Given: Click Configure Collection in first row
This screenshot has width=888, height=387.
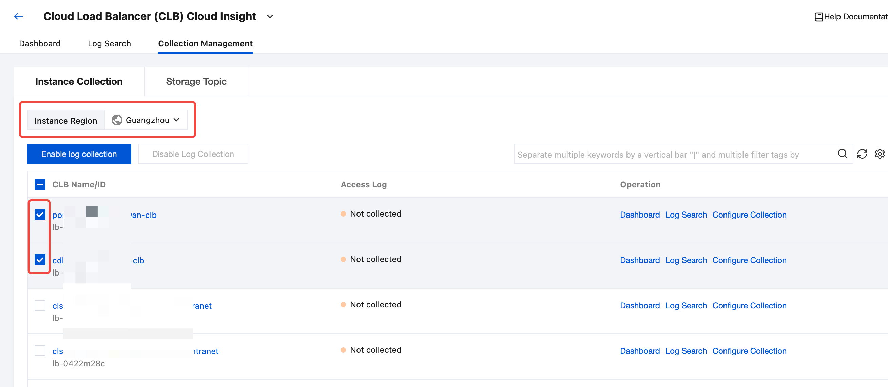Looking at the screenshot, I should click(749, 215).
